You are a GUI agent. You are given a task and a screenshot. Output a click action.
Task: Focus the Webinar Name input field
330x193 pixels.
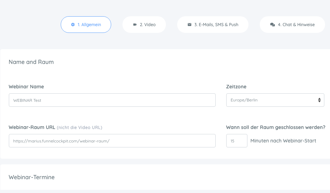click(x=112, y=100)
